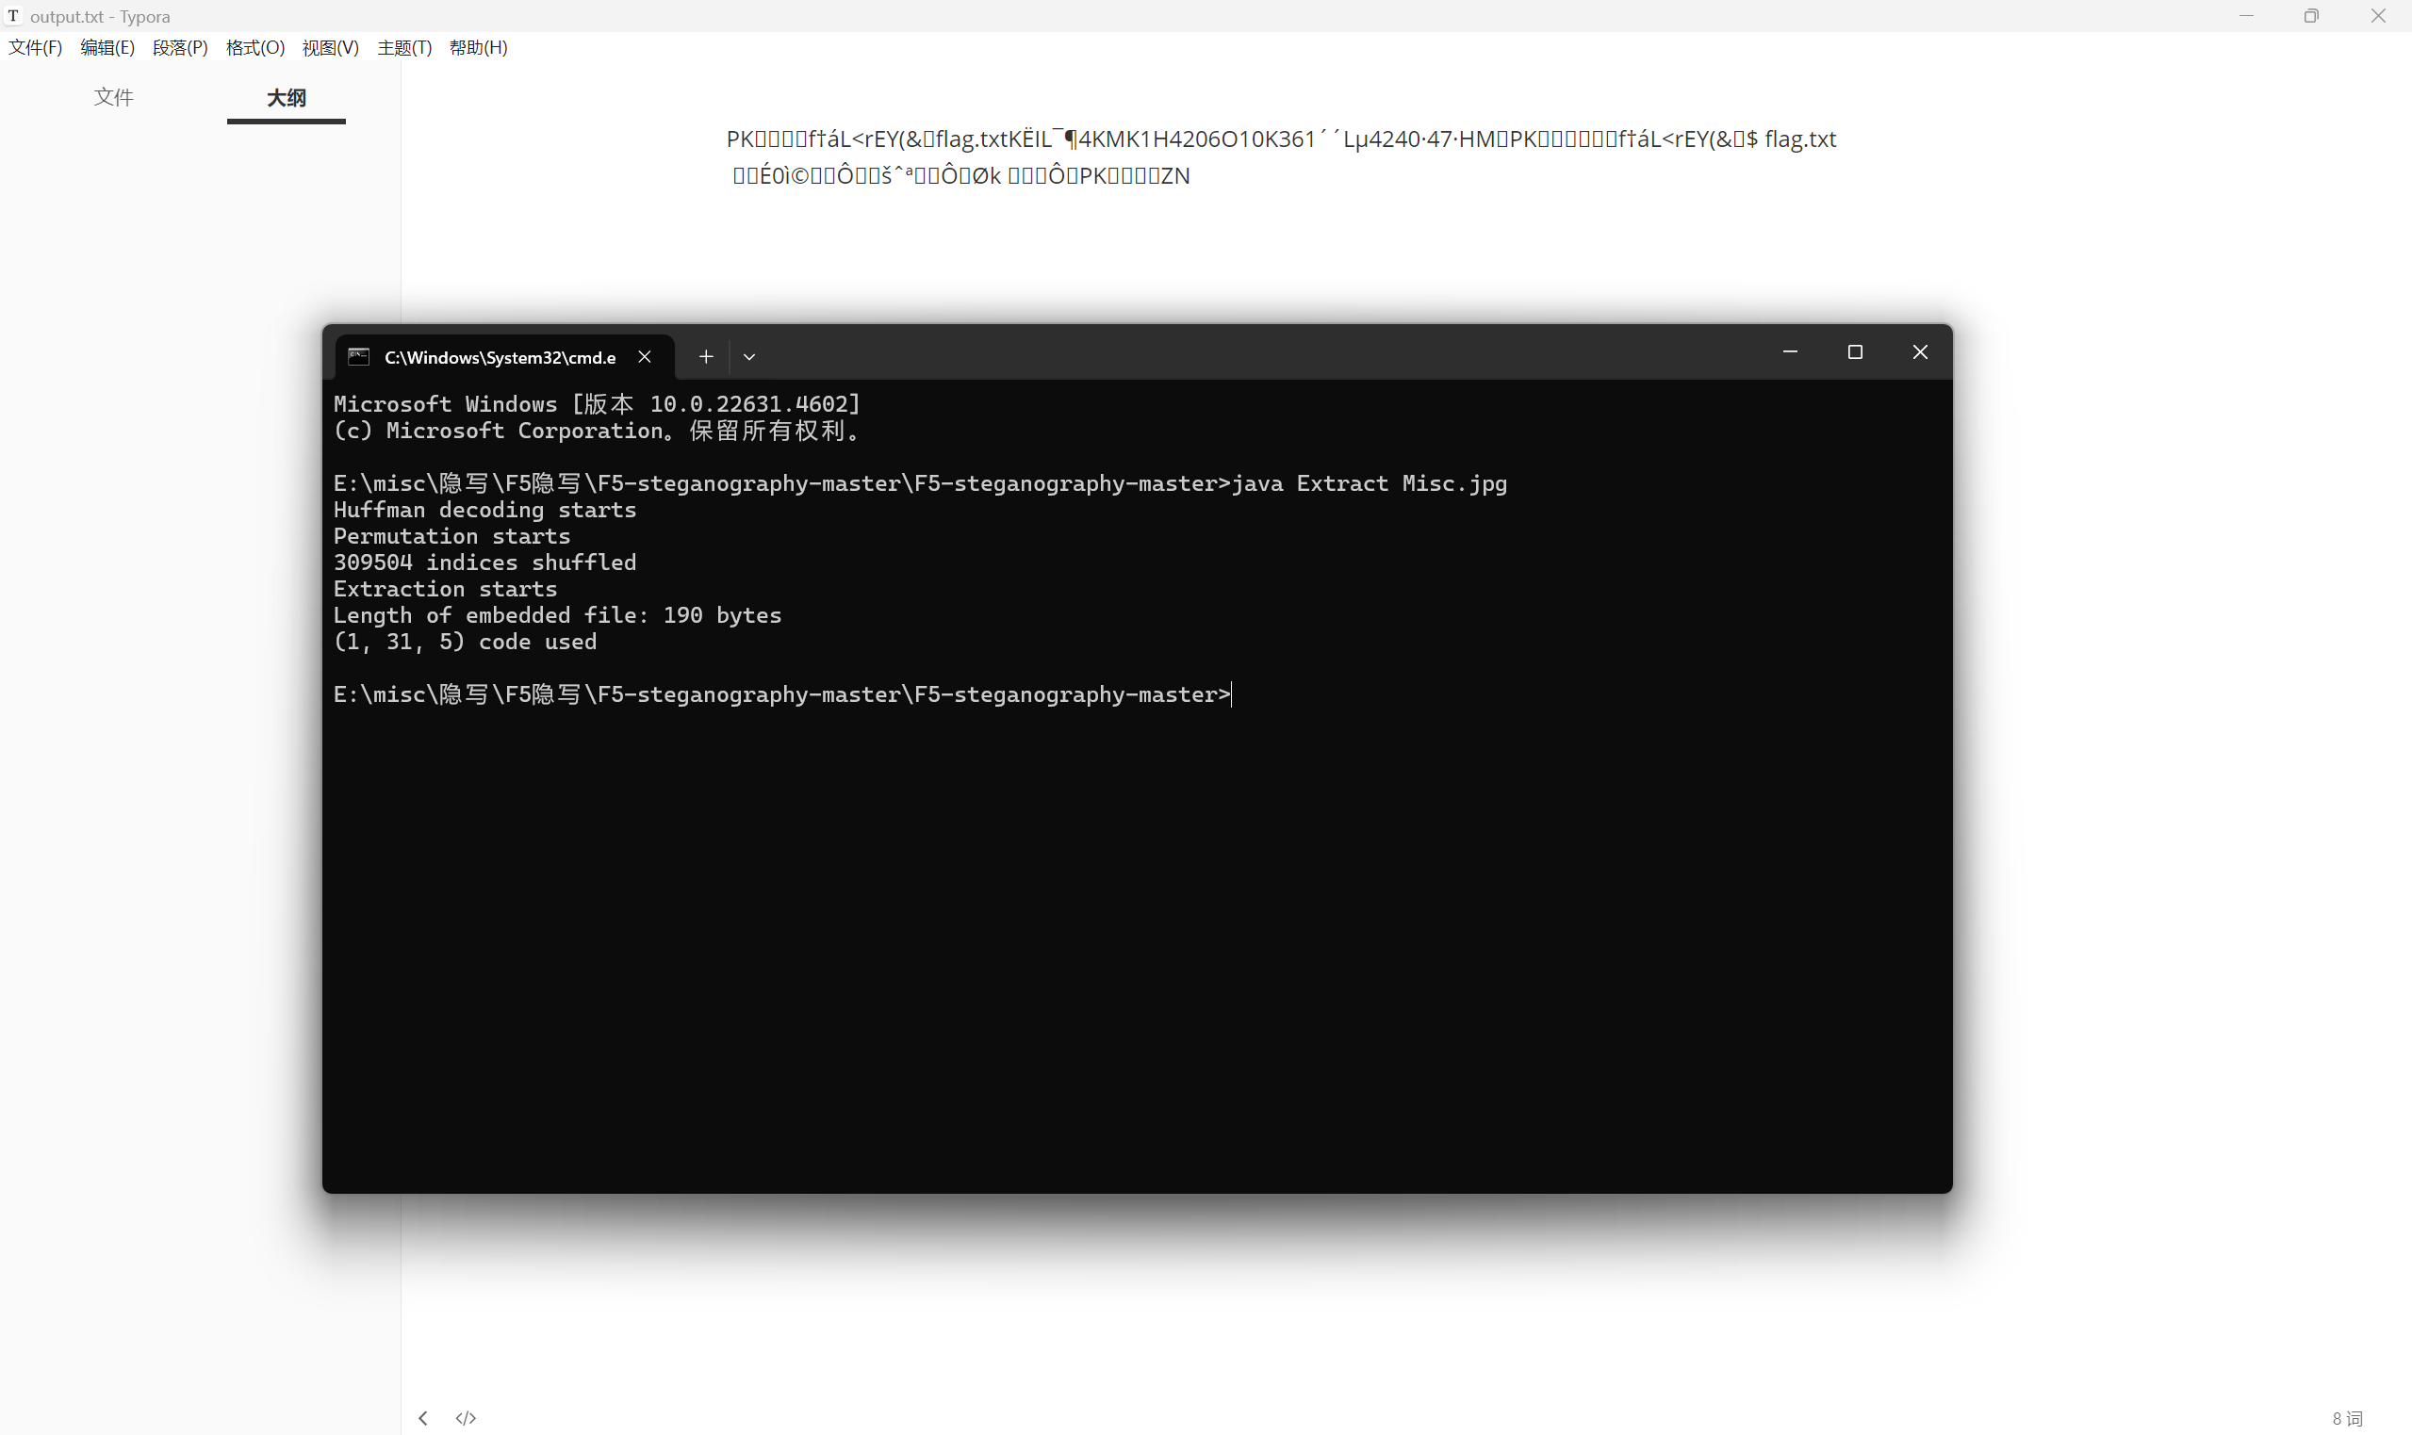This screenshot has height=1435, width=2412.
Task: Close the cmd.exe terminal tab
Action: click(644, 357)
